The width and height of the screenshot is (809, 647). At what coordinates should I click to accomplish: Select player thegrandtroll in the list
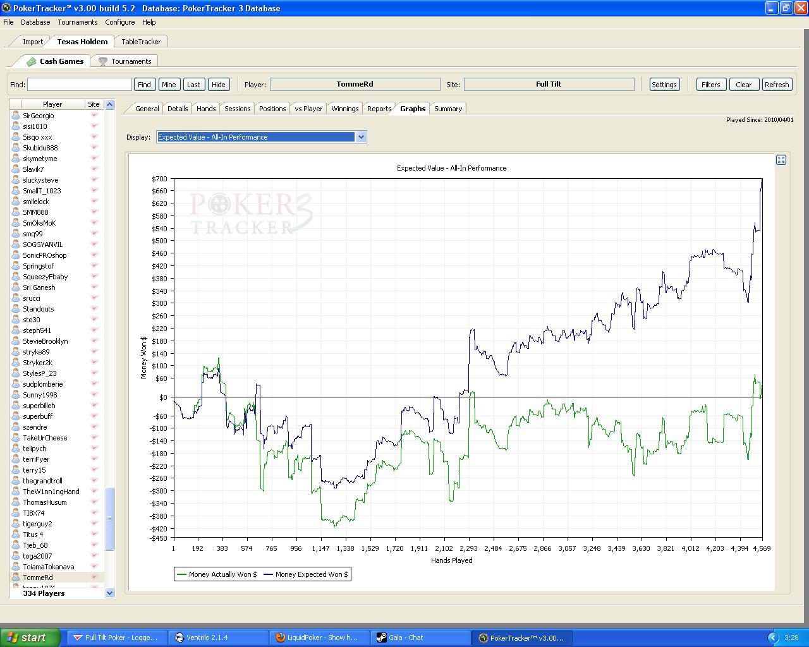pos(57,481)
